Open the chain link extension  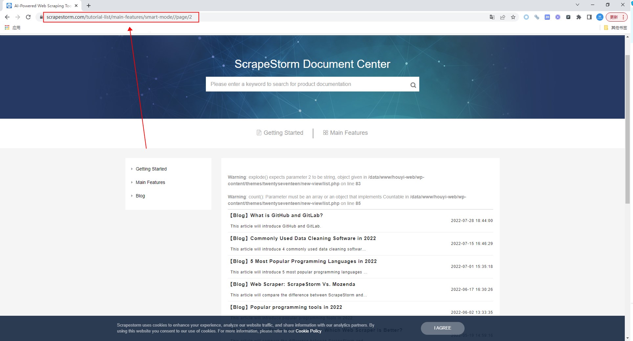(x=537, y=17)
